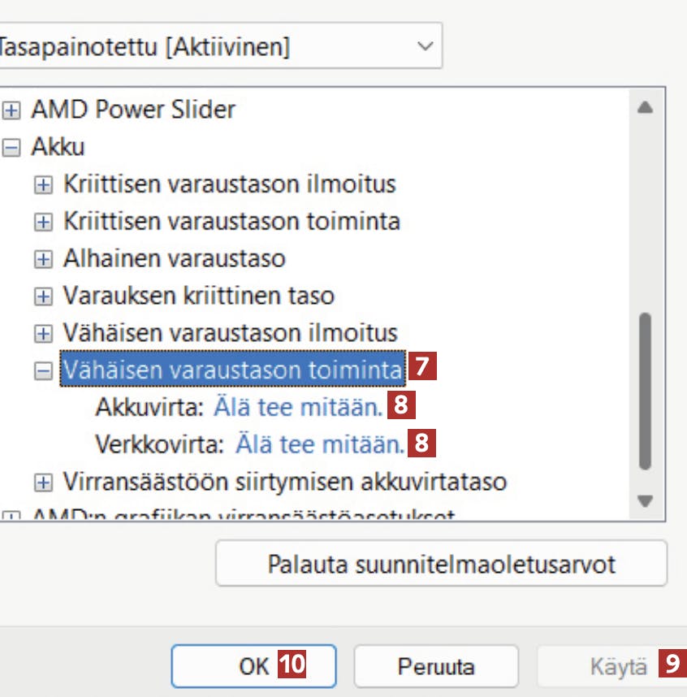687x697 pixels.
Task: Expand Kriittisen varaustason ilmoitus
Action: point(43,185)
